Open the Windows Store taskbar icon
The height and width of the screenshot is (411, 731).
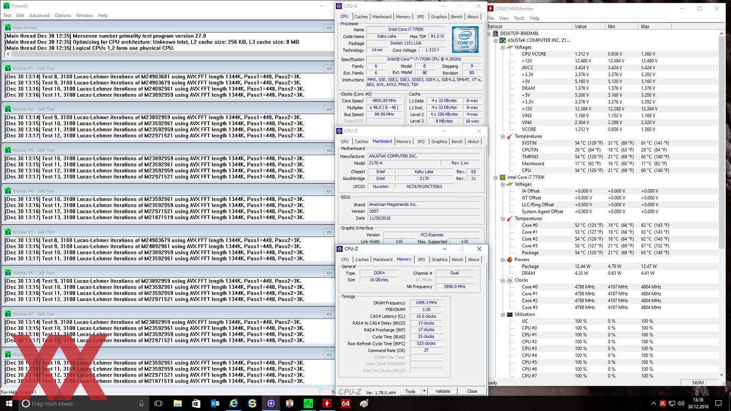point(196,403)
